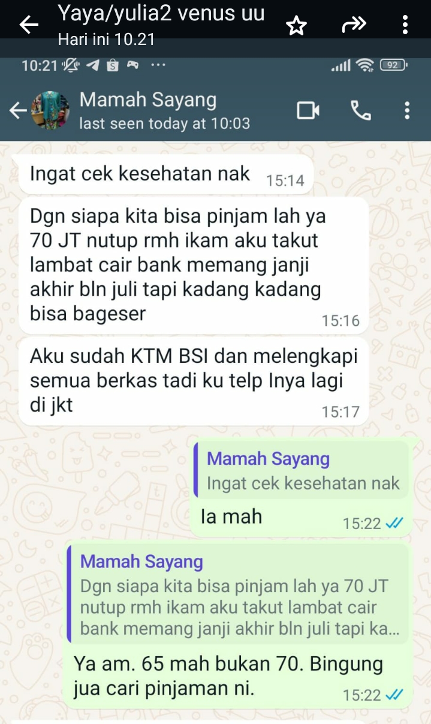Screen dimensions: 431x724
Task: Select the message about borrowing 70 JT
Action: tap(194, 265)
